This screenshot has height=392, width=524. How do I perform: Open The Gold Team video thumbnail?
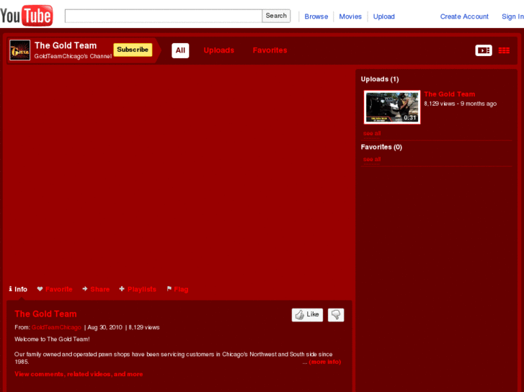(x=392, y=107)
